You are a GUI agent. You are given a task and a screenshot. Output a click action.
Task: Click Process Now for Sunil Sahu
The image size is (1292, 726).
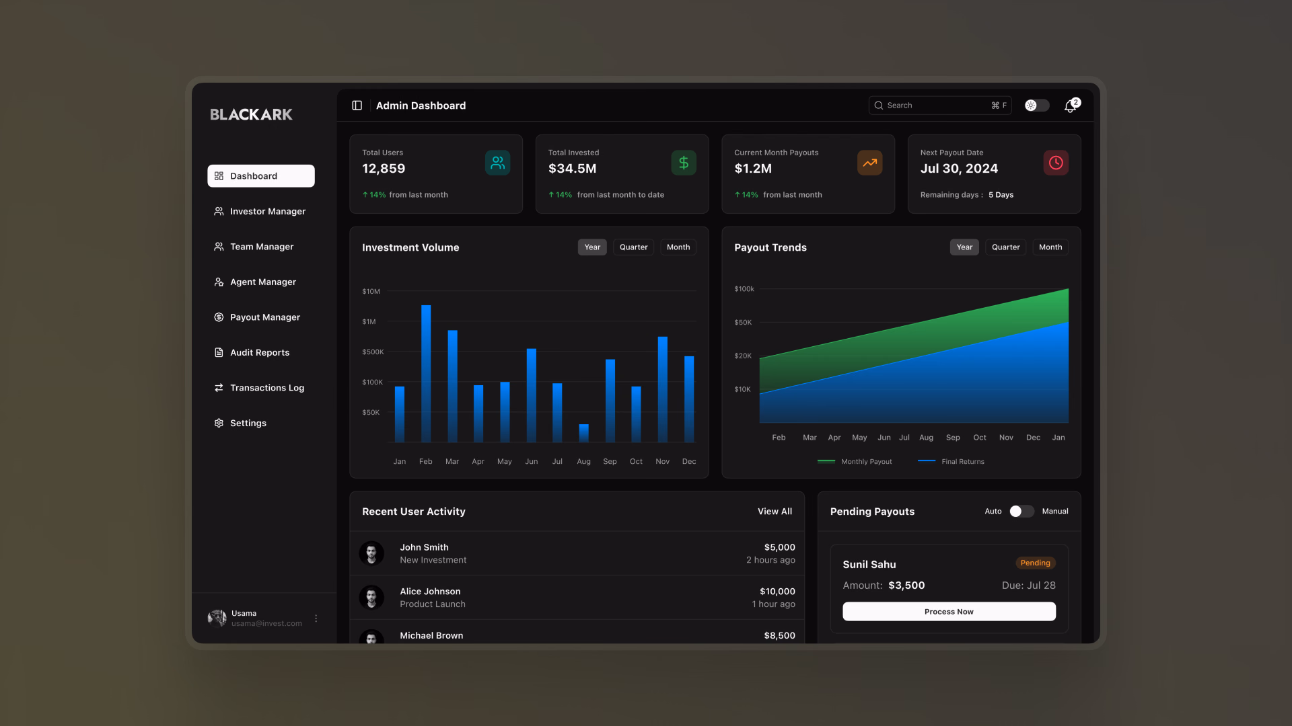point(949,612)
